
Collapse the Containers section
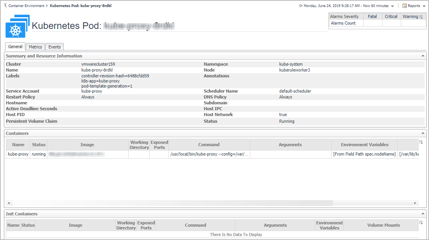click(423, 133)
